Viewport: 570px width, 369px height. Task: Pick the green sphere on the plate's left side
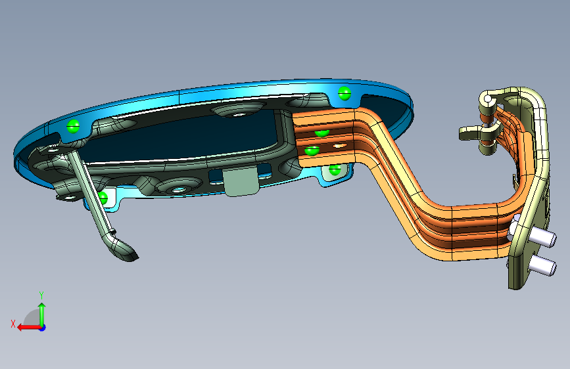73,126
